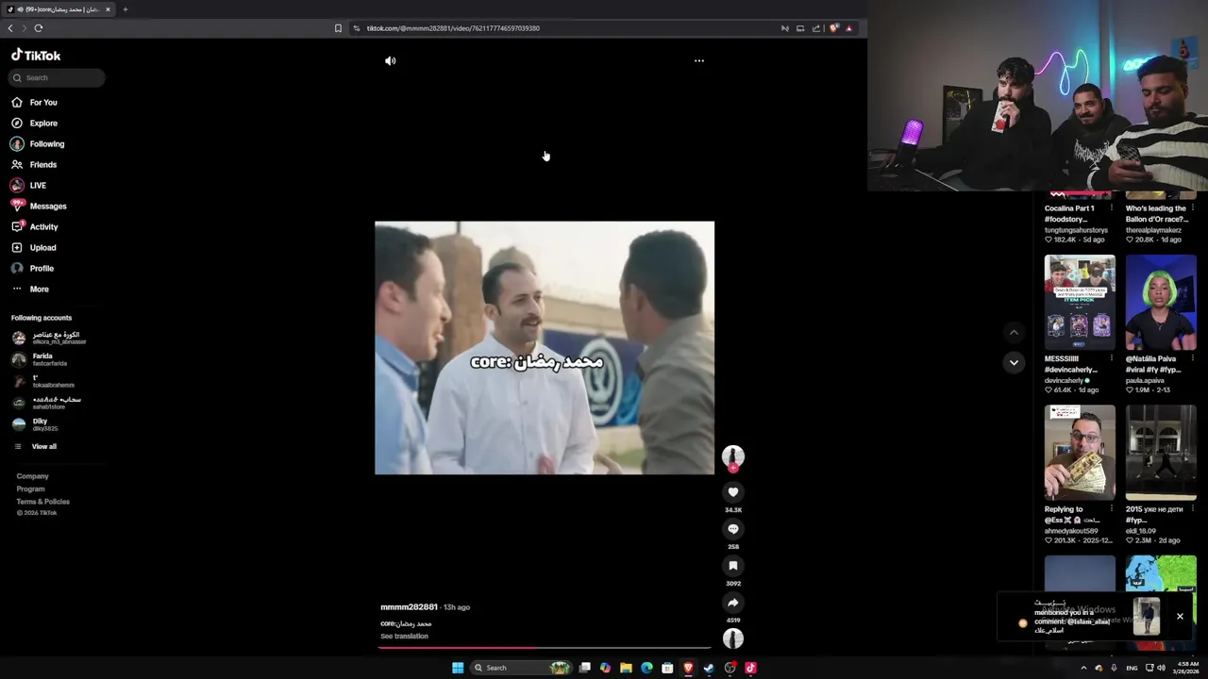Click the Windows taskbar Search box
The height and width of the screenshot is (679, 1208).
(x=521, y=668)
